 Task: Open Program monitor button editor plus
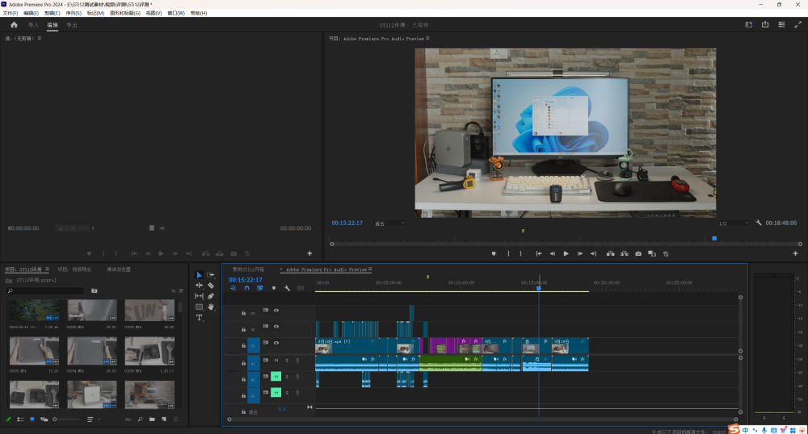coord(795,253)
